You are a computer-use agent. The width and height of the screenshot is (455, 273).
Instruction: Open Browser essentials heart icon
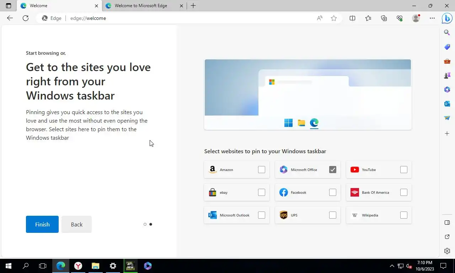point(400,18)
